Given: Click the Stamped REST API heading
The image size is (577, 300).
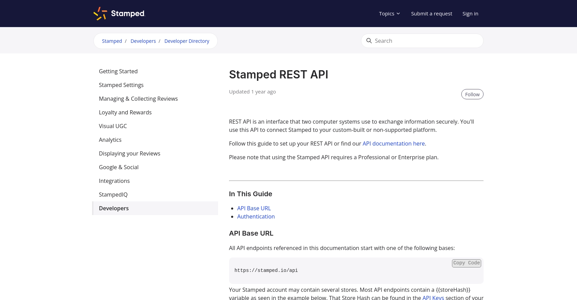Looking at the screenshot, I should [x=279, y=74].
